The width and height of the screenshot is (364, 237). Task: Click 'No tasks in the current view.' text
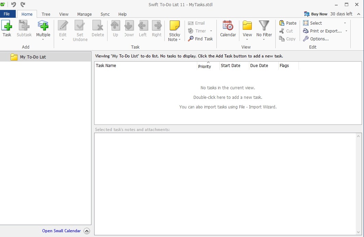(228, 88)
